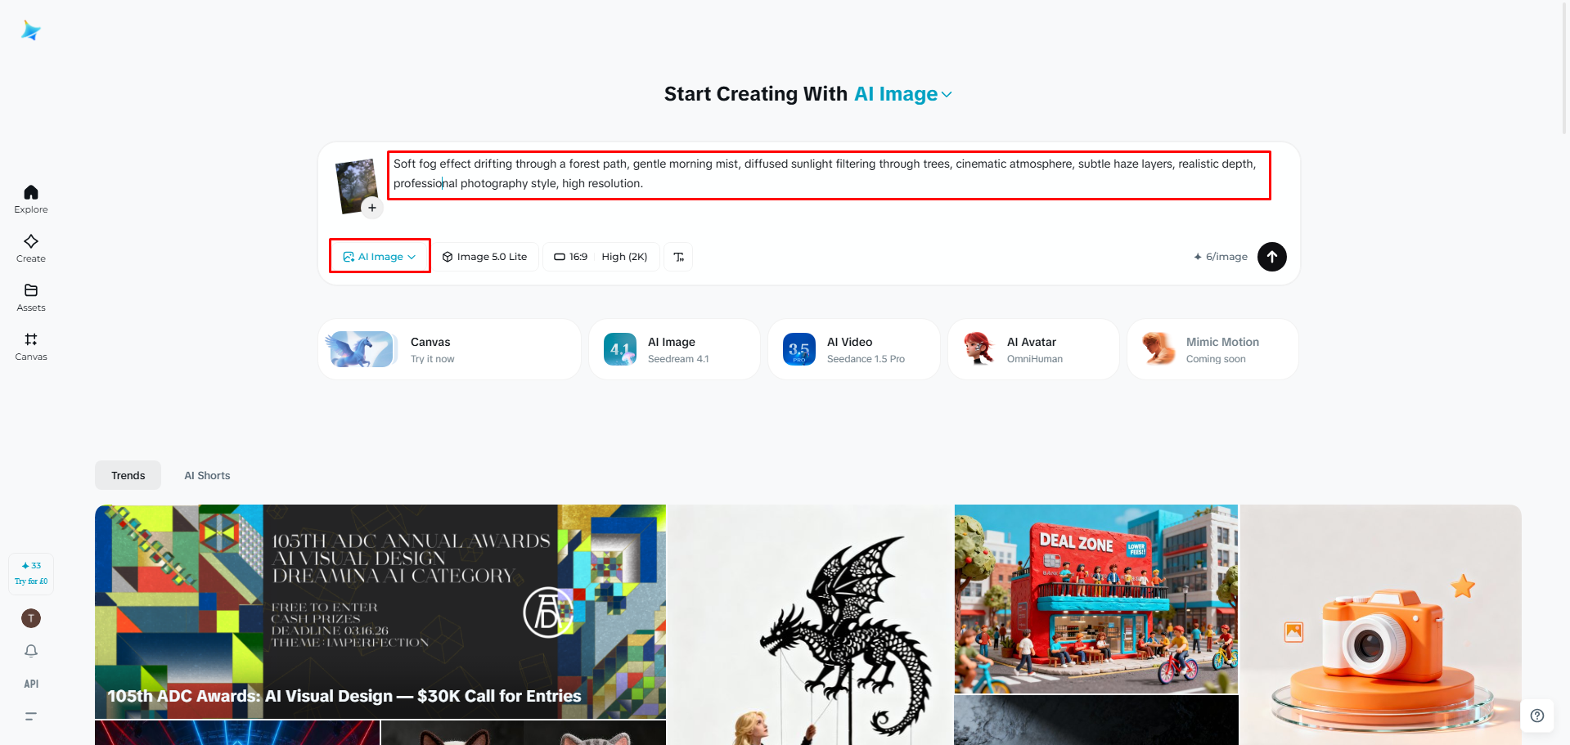This screenshot has width=1570, height=745.
Task: Open the 105th ADC Awards banner
Action: point(380,612)
